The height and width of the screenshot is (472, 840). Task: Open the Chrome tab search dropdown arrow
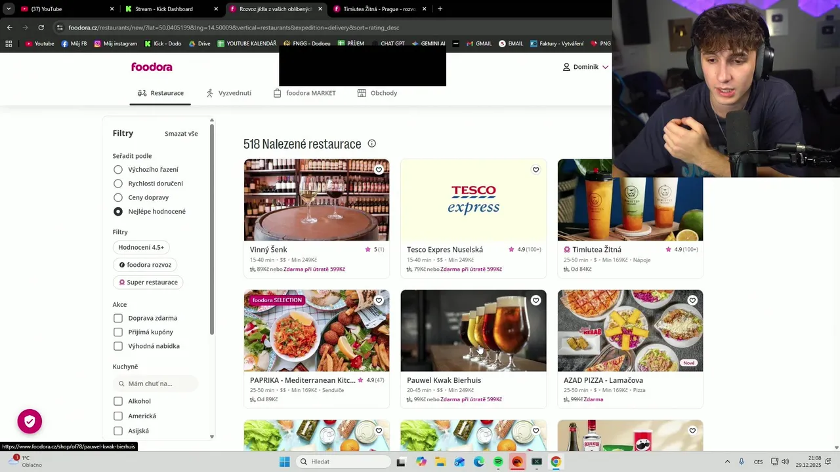9,9
